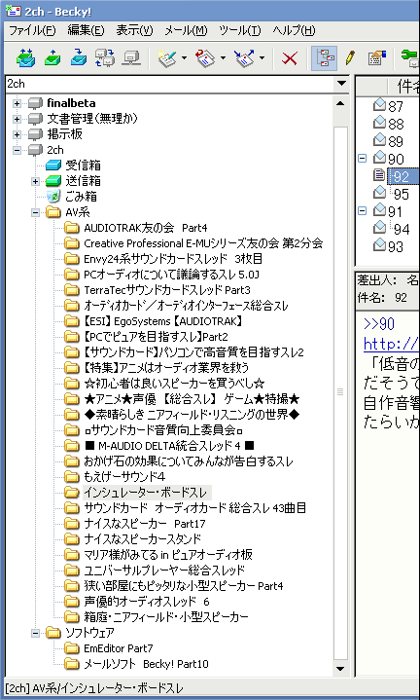Viewport: 420px width, 700px height.
Task: Expand the 送信箱 folder node
Action: tap(35, 181)
